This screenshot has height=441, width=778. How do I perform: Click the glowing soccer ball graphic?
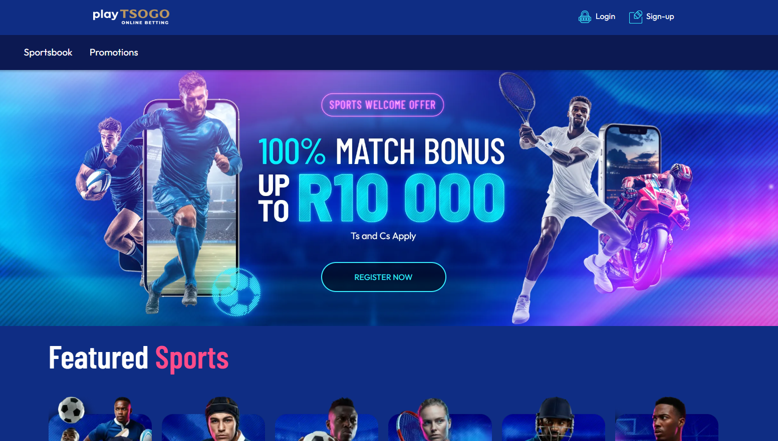pyautogui.click(x=236, y=292)
